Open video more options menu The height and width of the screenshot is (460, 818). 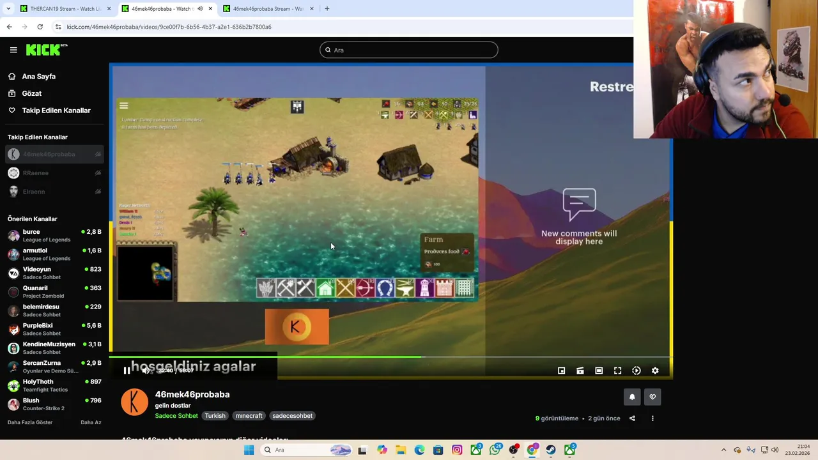(652, 418)
